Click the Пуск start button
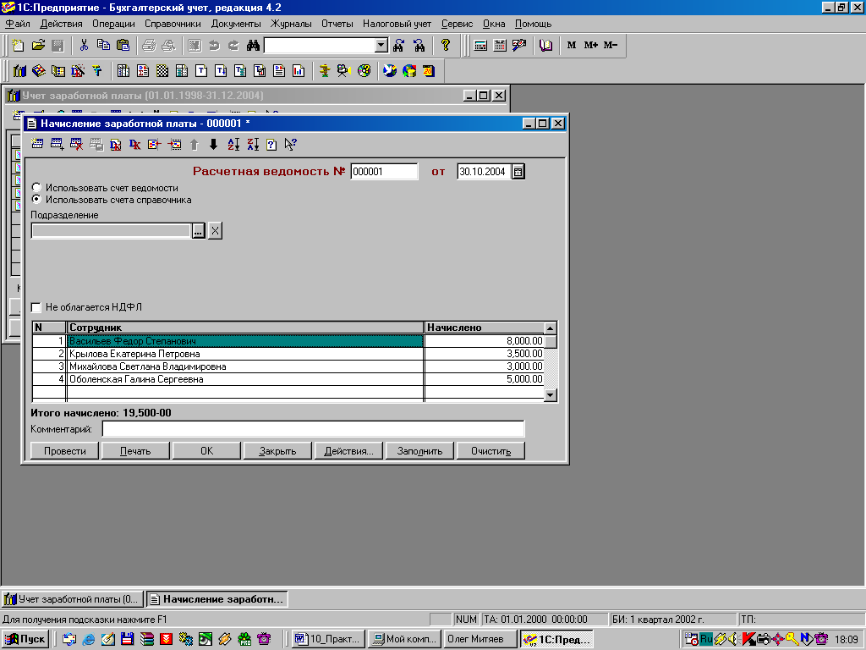Screen dimensions: 866x650 25,639
